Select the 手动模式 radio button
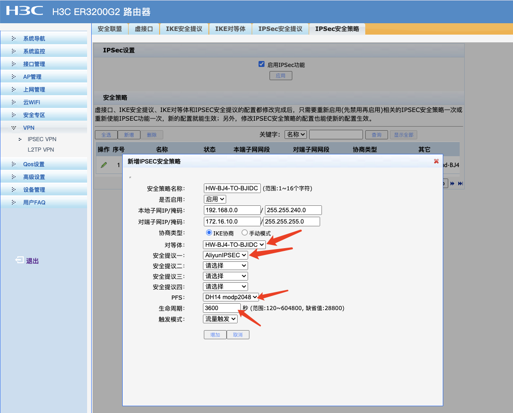 pos(244,233)
